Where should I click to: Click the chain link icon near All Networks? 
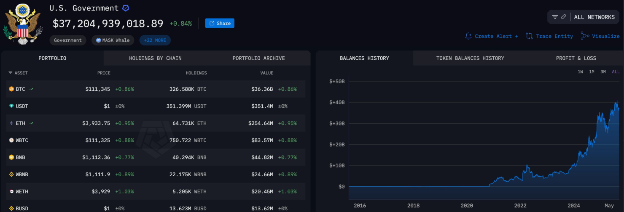(x=563, y=17)
